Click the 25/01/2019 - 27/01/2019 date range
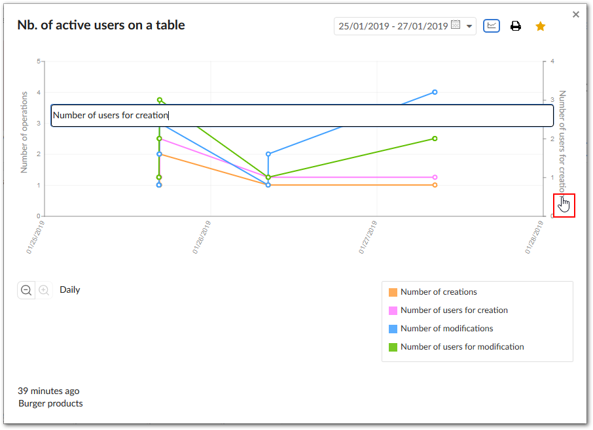 tap(393, 26)
